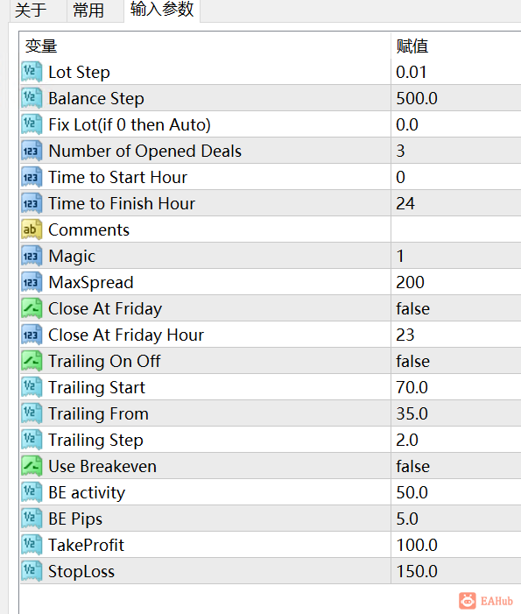
Task: Edit the MaxSpread value 200
Action: point(456,282)
